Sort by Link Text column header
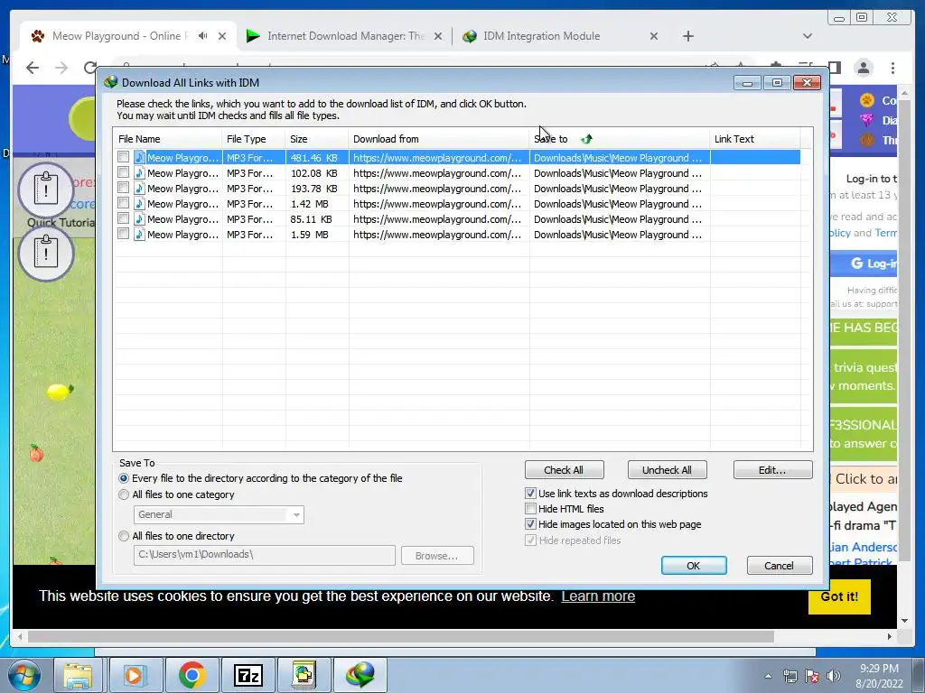The height and width of the screenshot is (693, 925). click(755, 139)
